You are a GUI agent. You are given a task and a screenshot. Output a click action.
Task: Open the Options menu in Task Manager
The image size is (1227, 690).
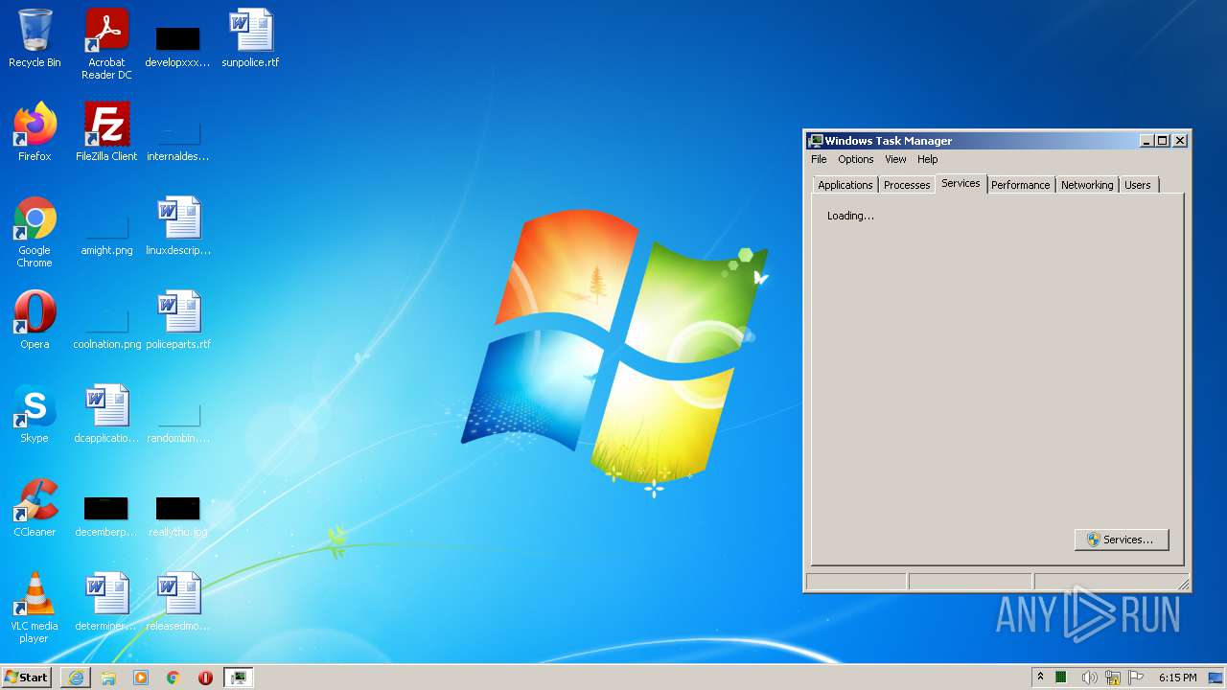click(x=856, y=159)
